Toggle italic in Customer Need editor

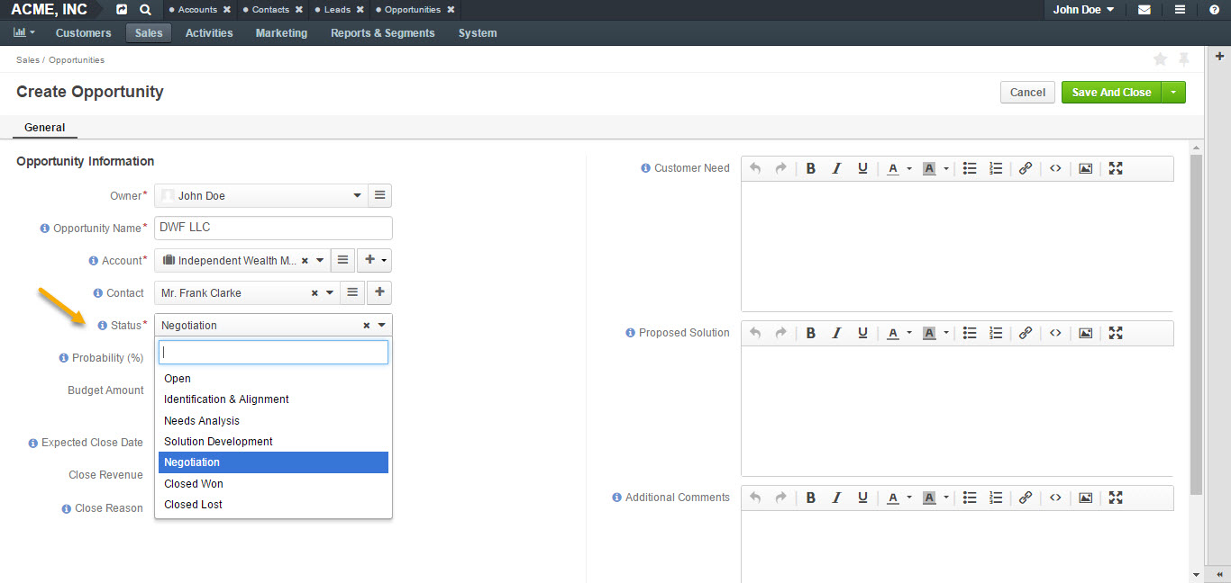pos(836,168)
